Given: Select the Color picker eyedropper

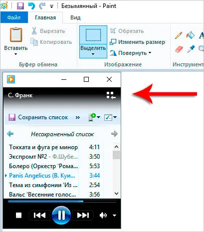Looking at the screenshot, I should click(x=191, y=49).
